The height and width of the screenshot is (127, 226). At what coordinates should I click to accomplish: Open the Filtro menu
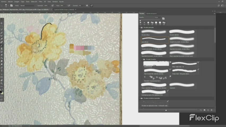[41, 2]
